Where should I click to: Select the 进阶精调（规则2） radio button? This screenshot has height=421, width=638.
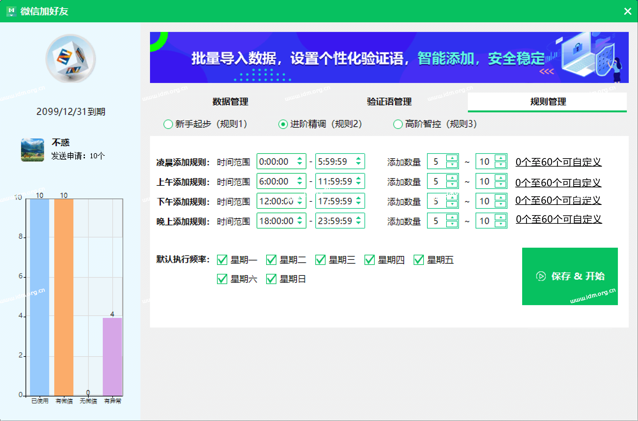(x=283, y=124)
